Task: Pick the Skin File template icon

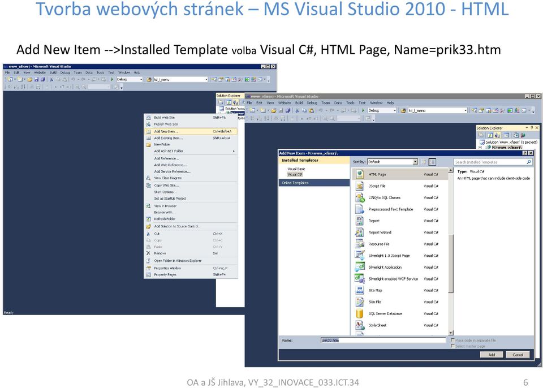Action: pyautogui.click(x=360, y=302)
